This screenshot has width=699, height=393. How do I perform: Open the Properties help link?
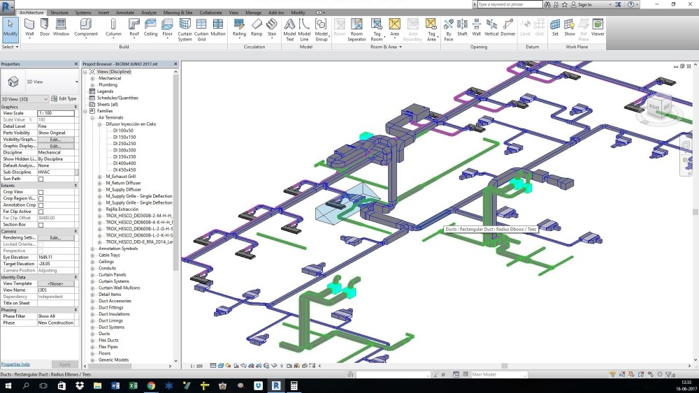pos(15,364)
